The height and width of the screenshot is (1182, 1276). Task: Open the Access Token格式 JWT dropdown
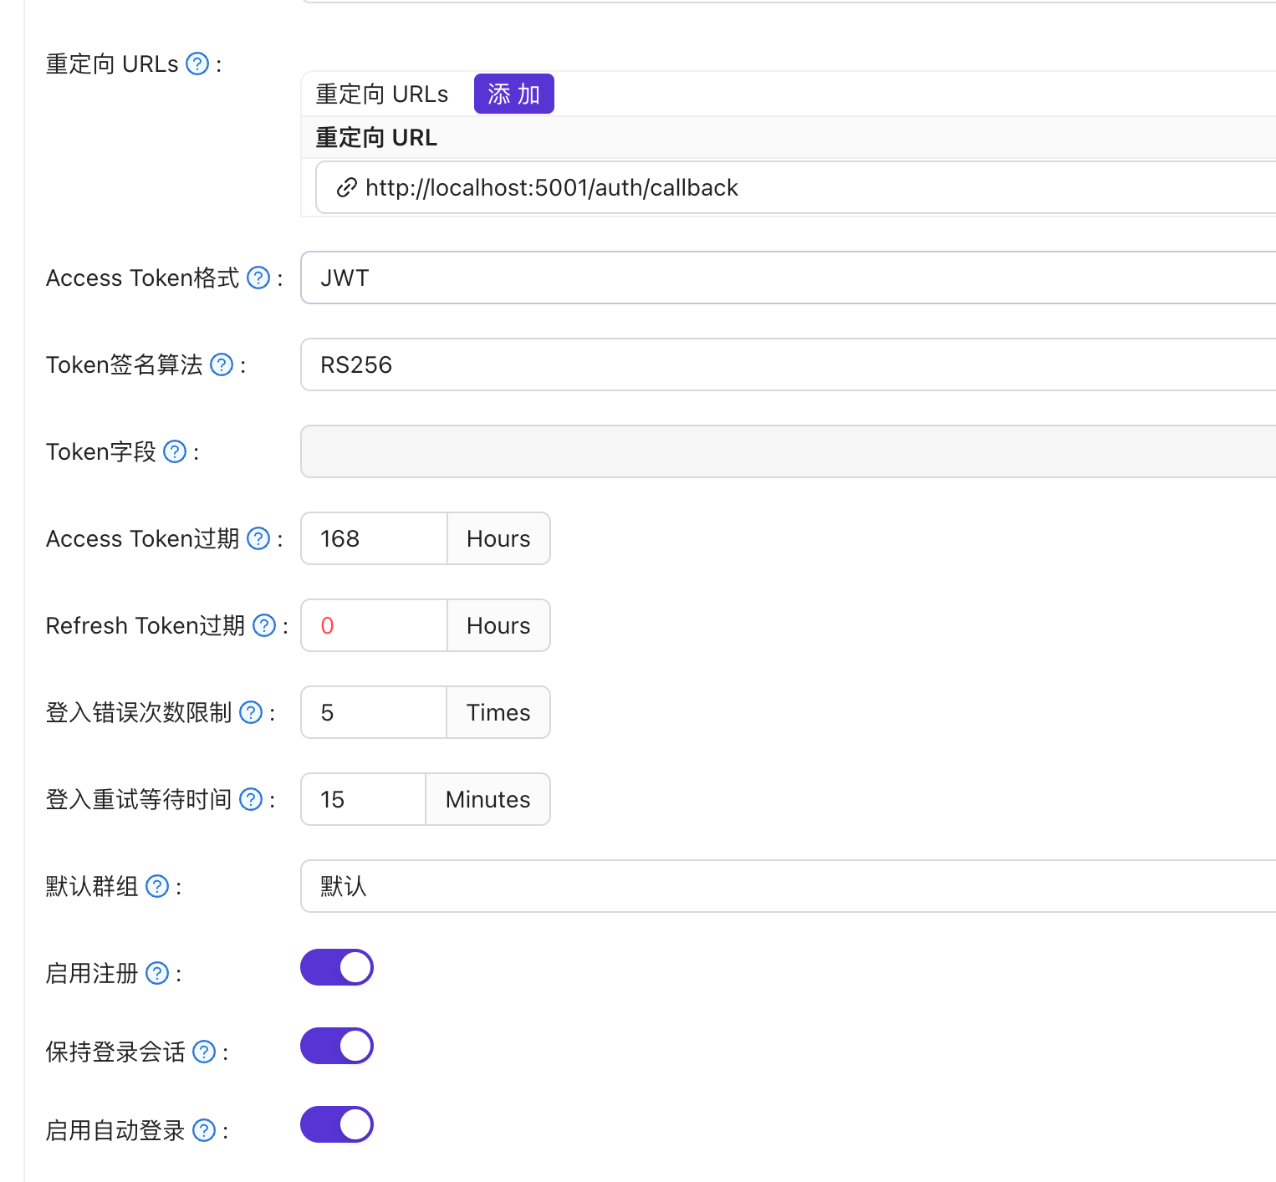[788, 278]
